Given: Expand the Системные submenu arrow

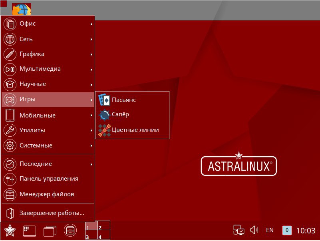Looking at the screenshot, I should 91,145.
